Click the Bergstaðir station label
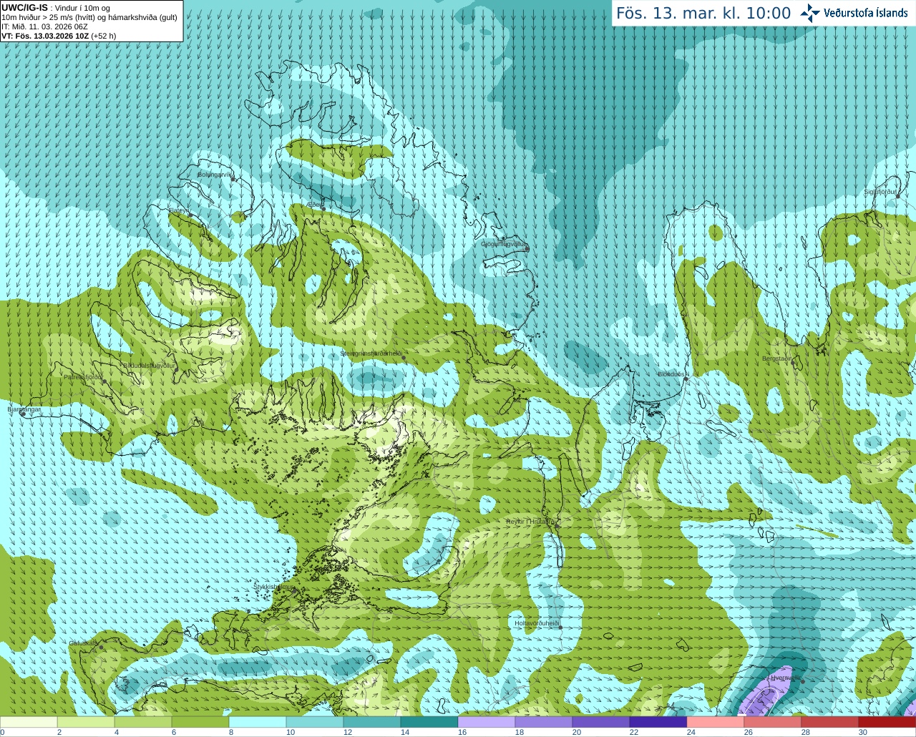The image size is (916, 737). pyautogui.click(x=777, y=358)
